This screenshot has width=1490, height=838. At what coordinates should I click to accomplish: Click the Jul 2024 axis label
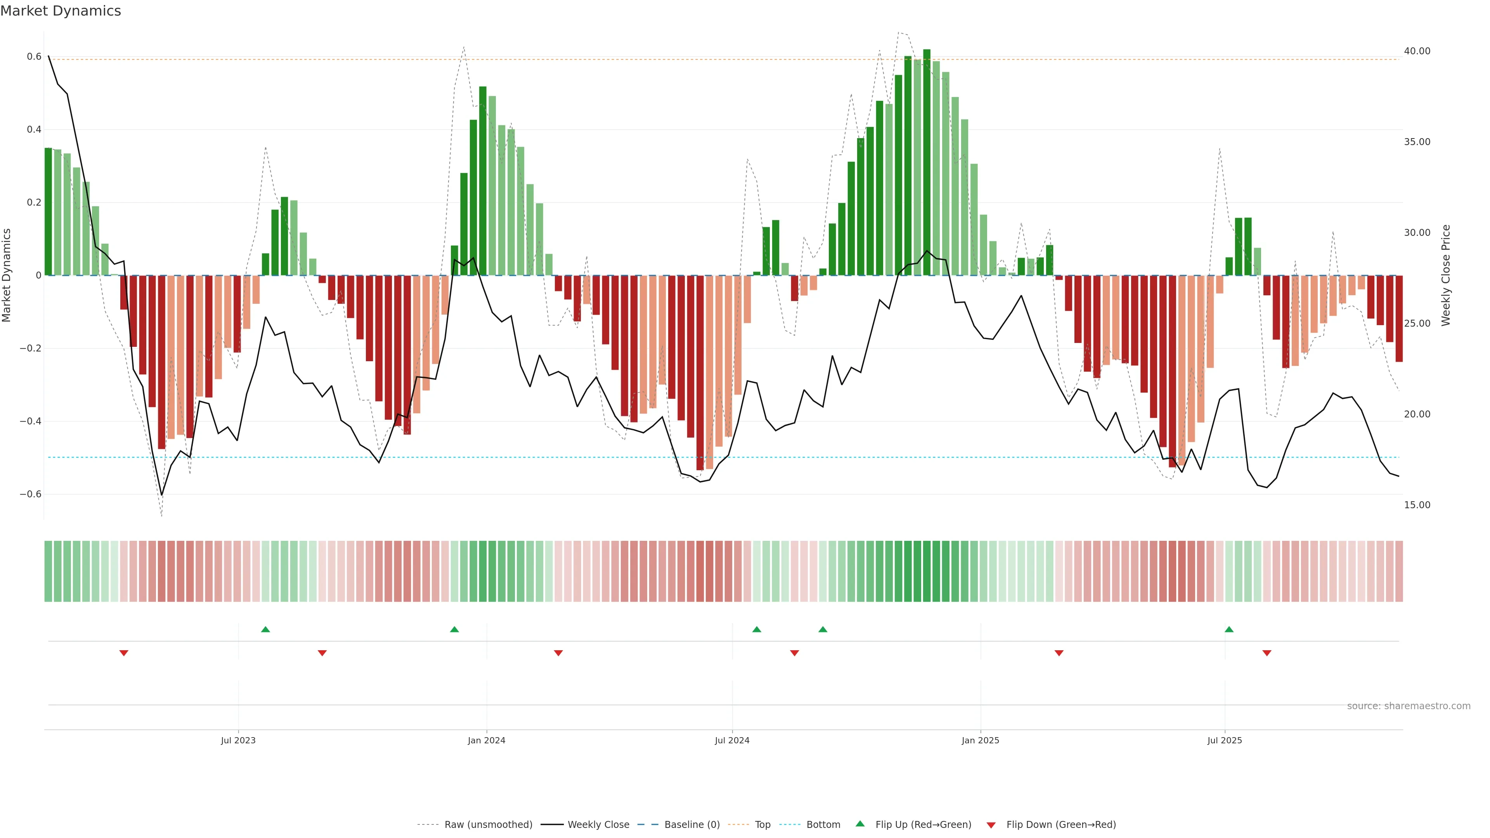(x=732, y=740)
